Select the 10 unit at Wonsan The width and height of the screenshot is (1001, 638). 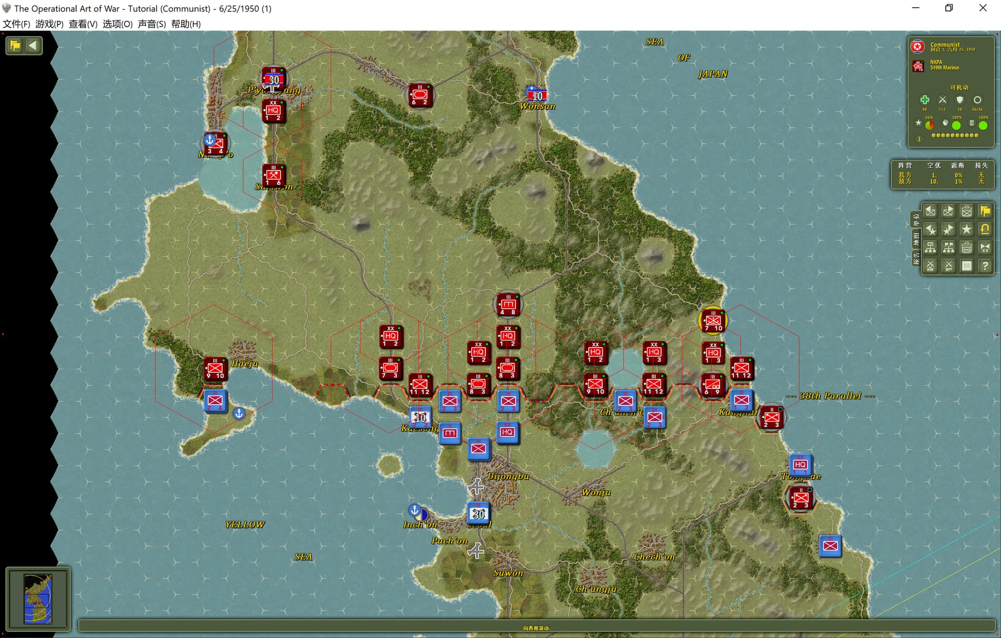click(x=537, y=95)
